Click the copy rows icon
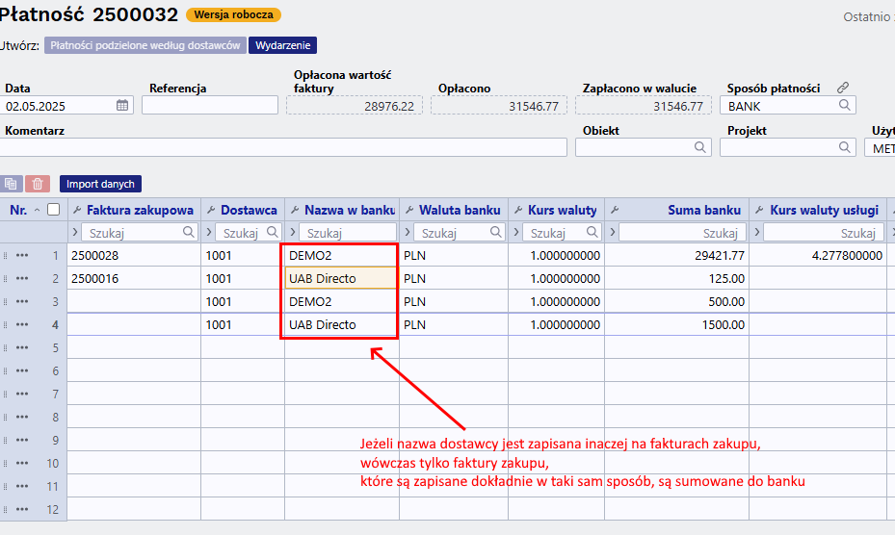This screenshot has height=535, width=895. tap(12, 184)
